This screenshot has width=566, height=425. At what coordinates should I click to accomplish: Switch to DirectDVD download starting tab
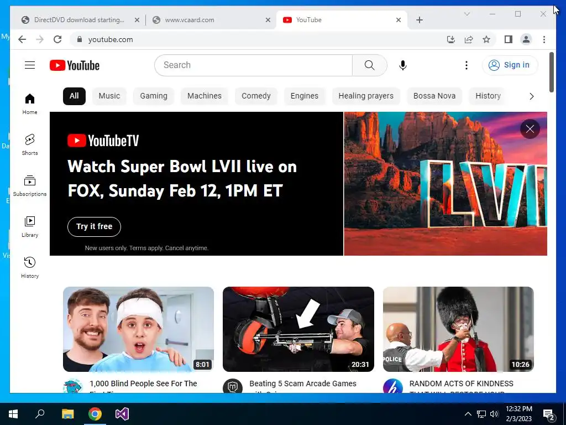pos(79,20)
